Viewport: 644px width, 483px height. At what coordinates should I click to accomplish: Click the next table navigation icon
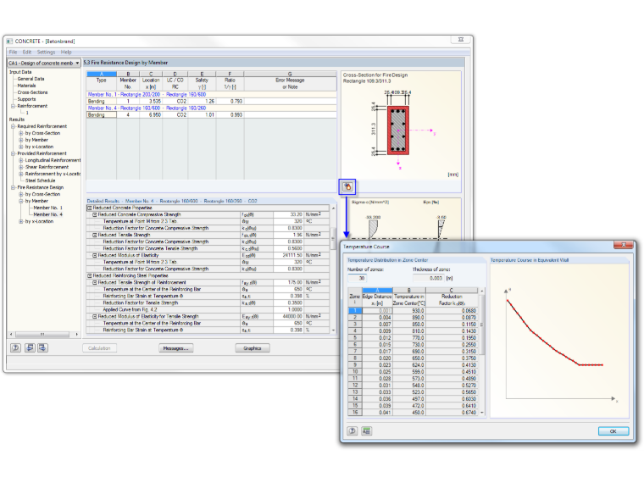(42, 348)
